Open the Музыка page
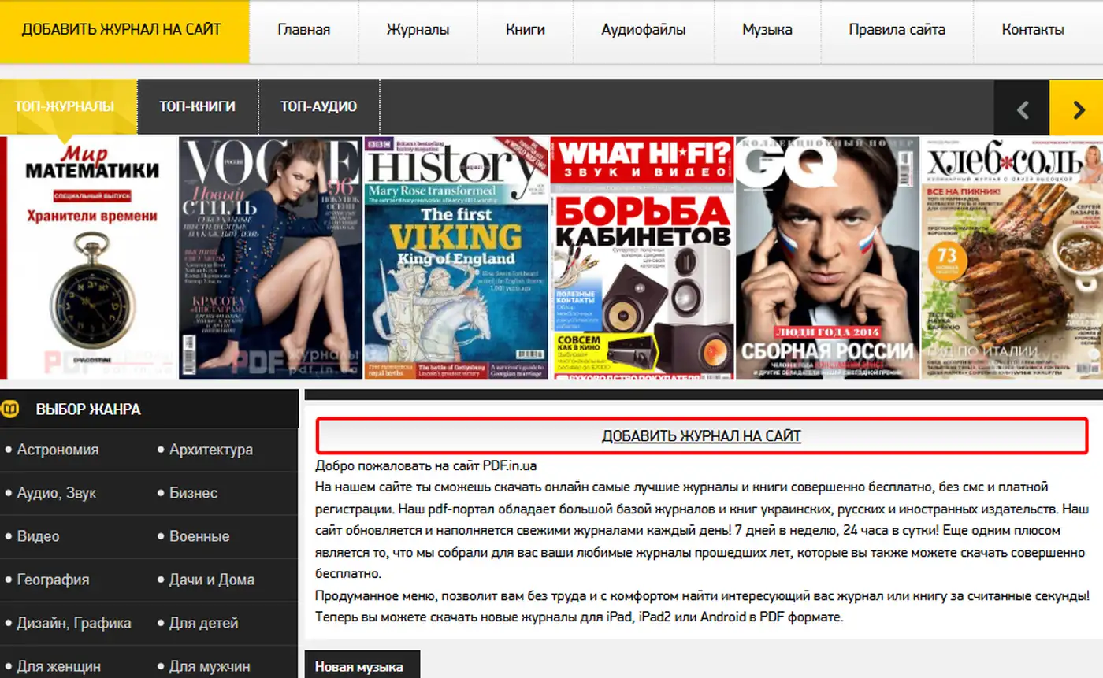 pyautogui.click(x=767, y=30)
